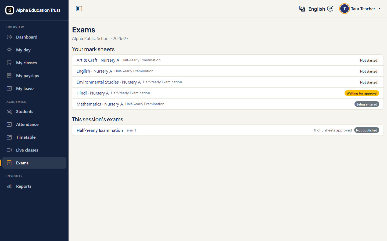Open English Nursery A mark sheet

tap(228, 71)
